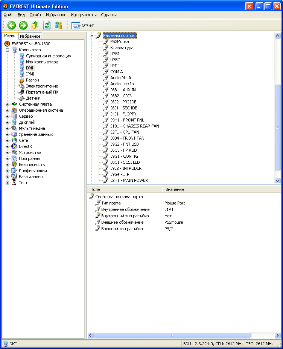Click the База данных database icon
Image resolution: width=283 pixels, height=349 pixels.
point(14,177)
